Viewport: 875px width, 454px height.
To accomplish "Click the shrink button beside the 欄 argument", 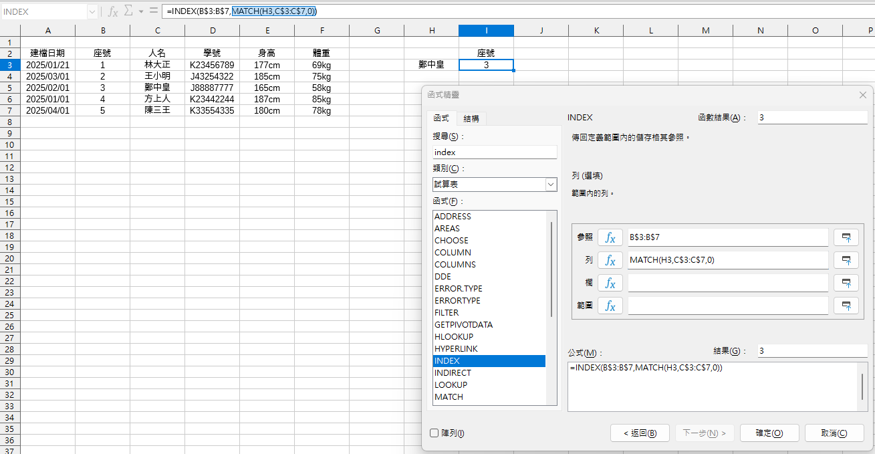I will coord(846,283).
